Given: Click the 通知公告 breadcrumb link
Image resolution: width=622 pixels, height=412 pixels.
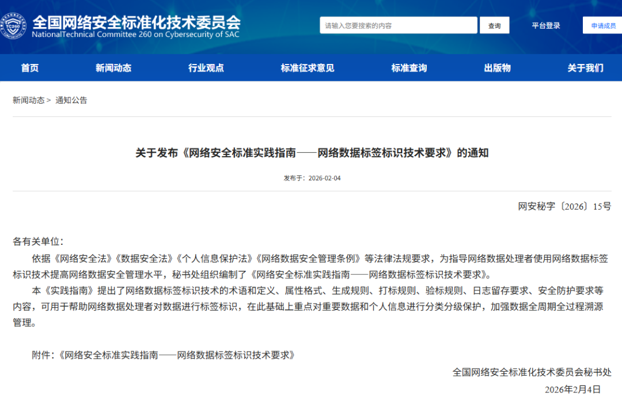Looking at the screenshot, I should pos(71,100).
